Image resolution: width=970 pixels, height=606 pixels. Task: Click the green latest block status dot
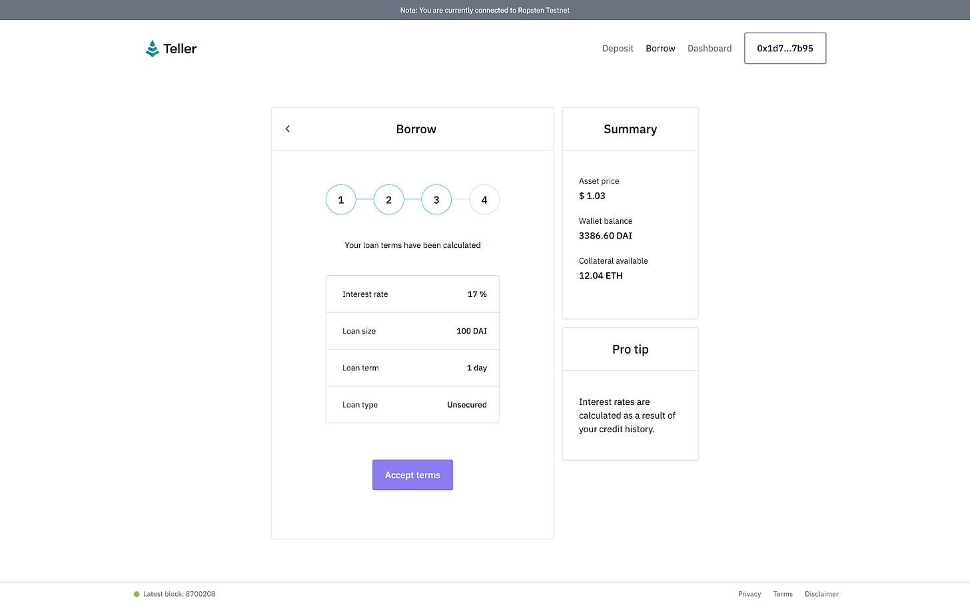(137, 594)
